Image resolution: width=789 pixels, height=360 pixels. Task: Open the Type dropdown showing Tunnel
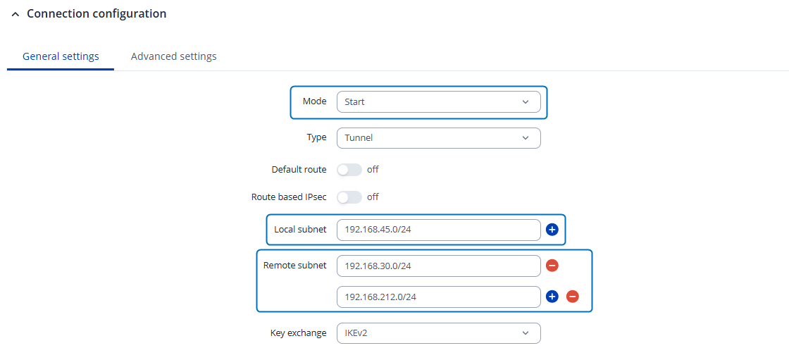(x=438, y=138)
